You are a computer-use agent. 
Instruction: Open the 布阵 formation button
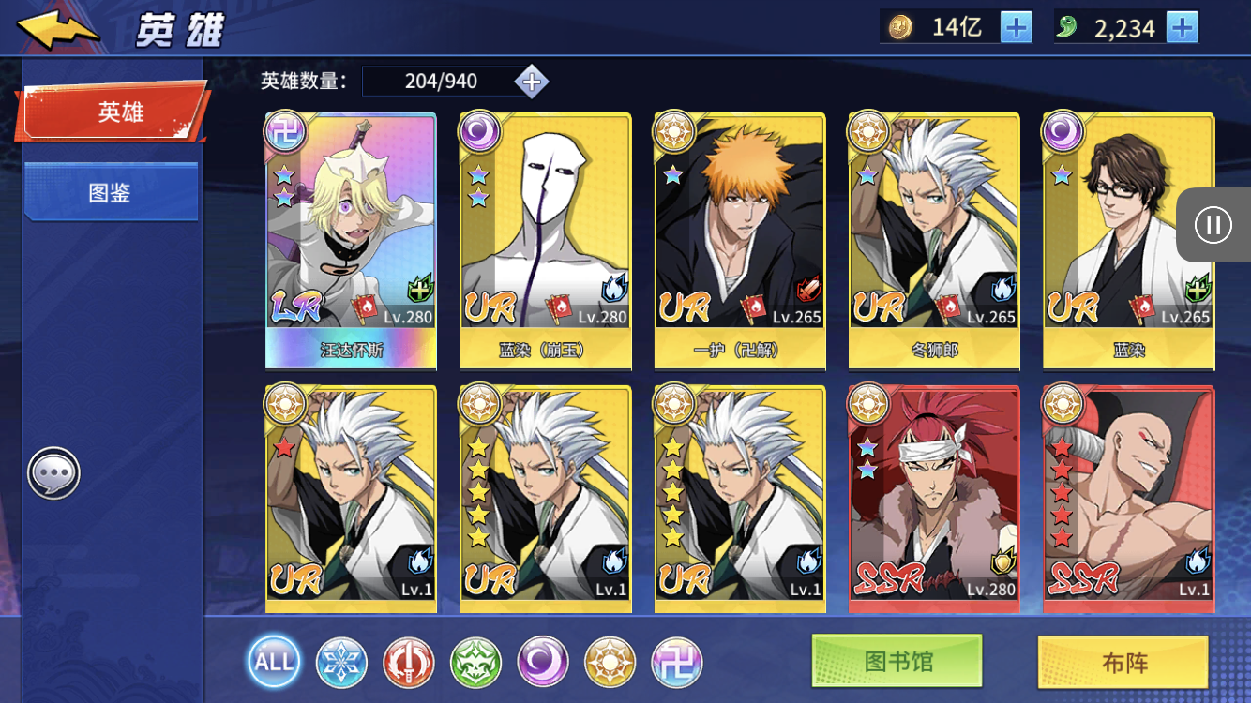point(1123,663)
